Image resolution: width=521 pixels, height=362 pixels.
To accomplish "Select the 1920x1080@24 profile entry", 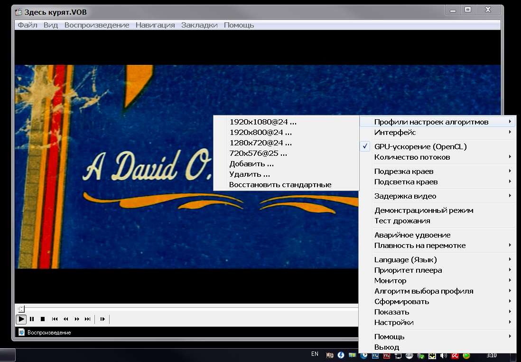I will click(x=263, y=122).
